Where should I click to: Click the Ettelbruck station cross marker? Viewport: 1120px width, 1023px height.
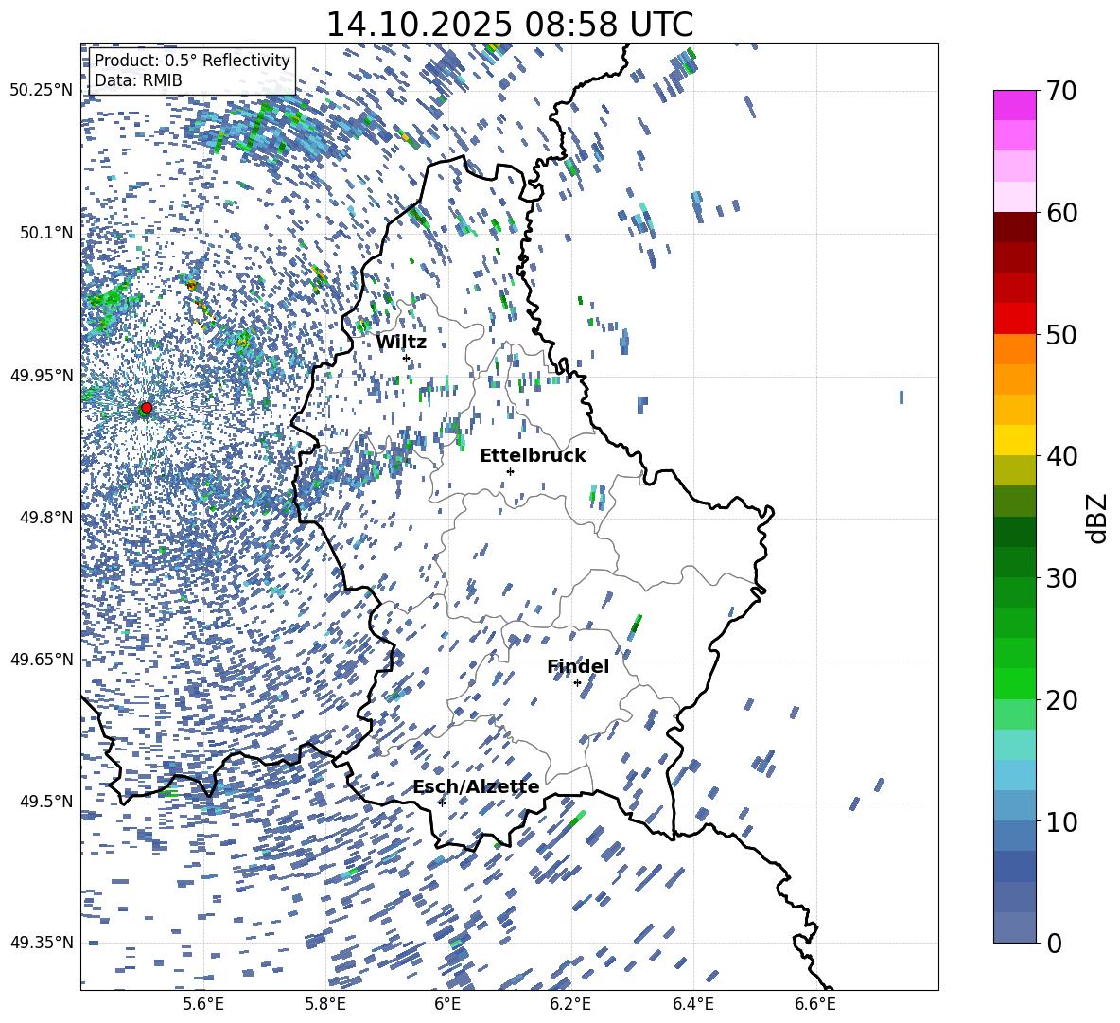(510, 471)
